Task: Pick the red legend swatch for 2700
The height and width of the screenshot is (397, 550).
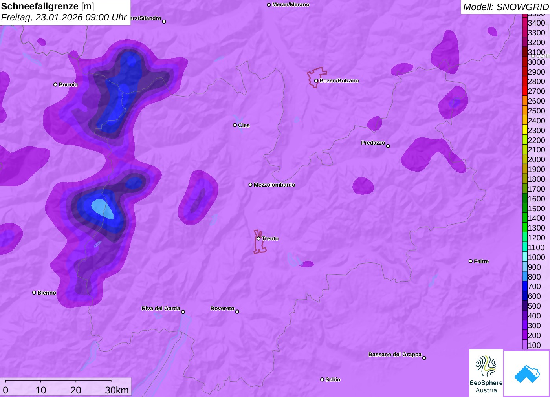Action: coord(525,91)
